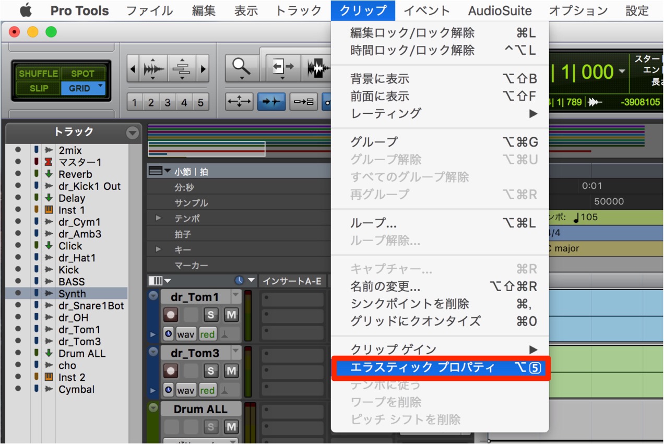The image size is (664, 444).
Task: Solo the dr_Tom3 track
Action: [x=211, y=371]
